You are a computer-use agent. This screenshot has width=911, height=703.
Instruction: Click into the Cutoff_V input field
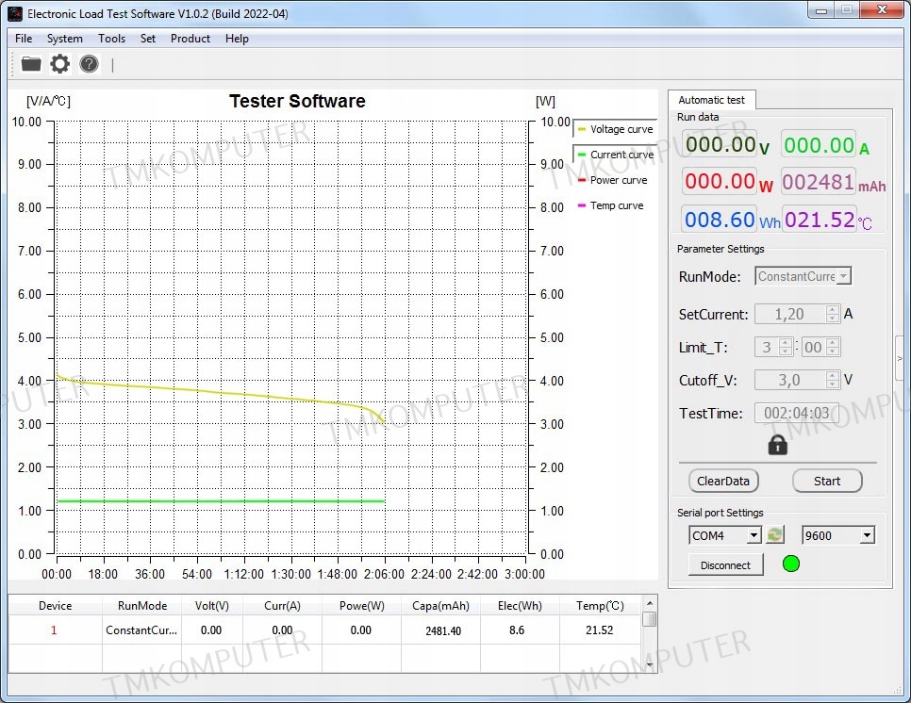[789, 380]
